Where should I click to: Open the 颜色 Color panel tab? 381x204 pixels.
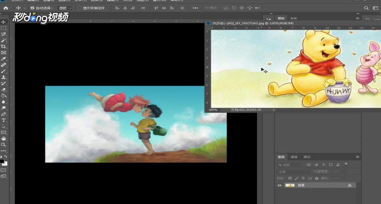coord(281,18)
